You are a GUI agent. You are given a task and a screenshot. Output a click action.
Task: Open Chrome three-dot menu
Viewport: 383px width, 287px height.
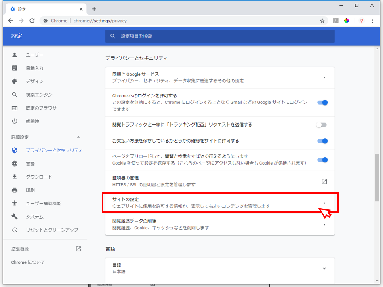372,21
